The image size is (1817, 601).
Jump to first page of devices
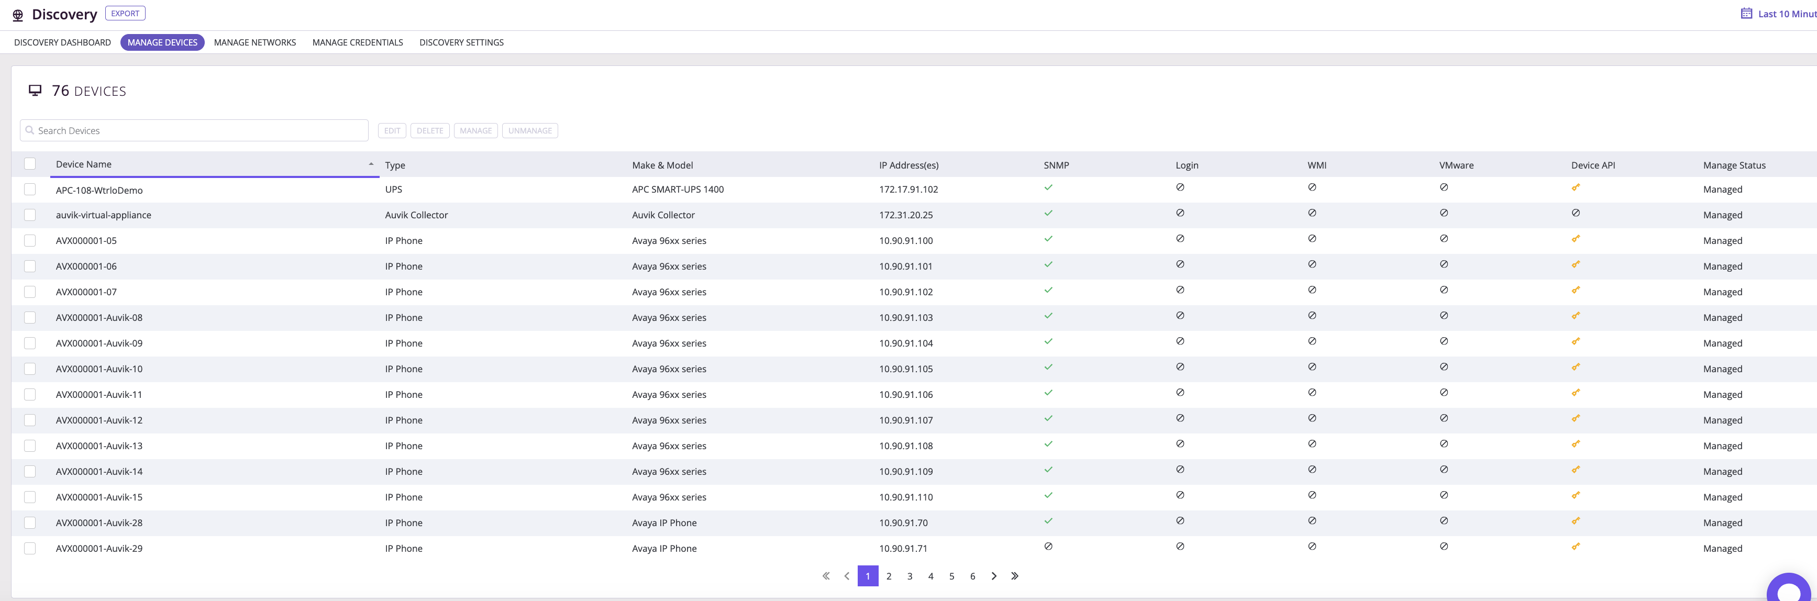tap(826, 576)
